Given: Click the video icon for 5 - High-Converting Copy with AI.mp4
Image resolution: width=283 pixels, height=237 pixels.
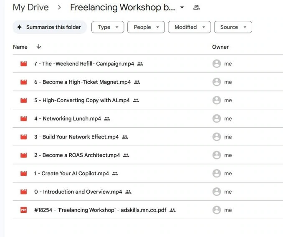Looking at the screenshot, I should pos(23,100).
